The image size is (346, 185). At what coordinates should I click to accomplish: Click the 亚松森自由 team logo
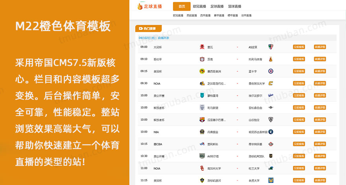(271, 107)
